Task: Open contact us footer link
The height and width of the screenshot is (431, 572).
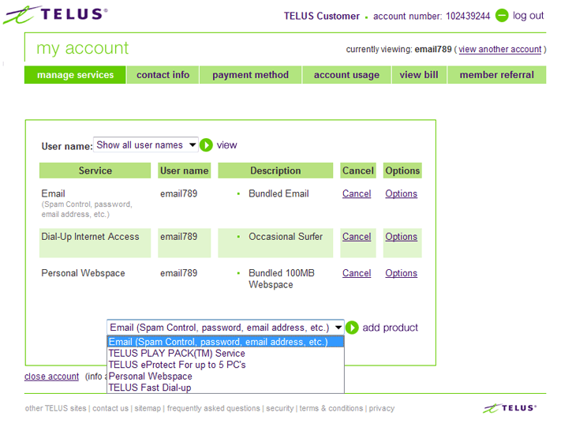Action: click(x=110, y=408)
